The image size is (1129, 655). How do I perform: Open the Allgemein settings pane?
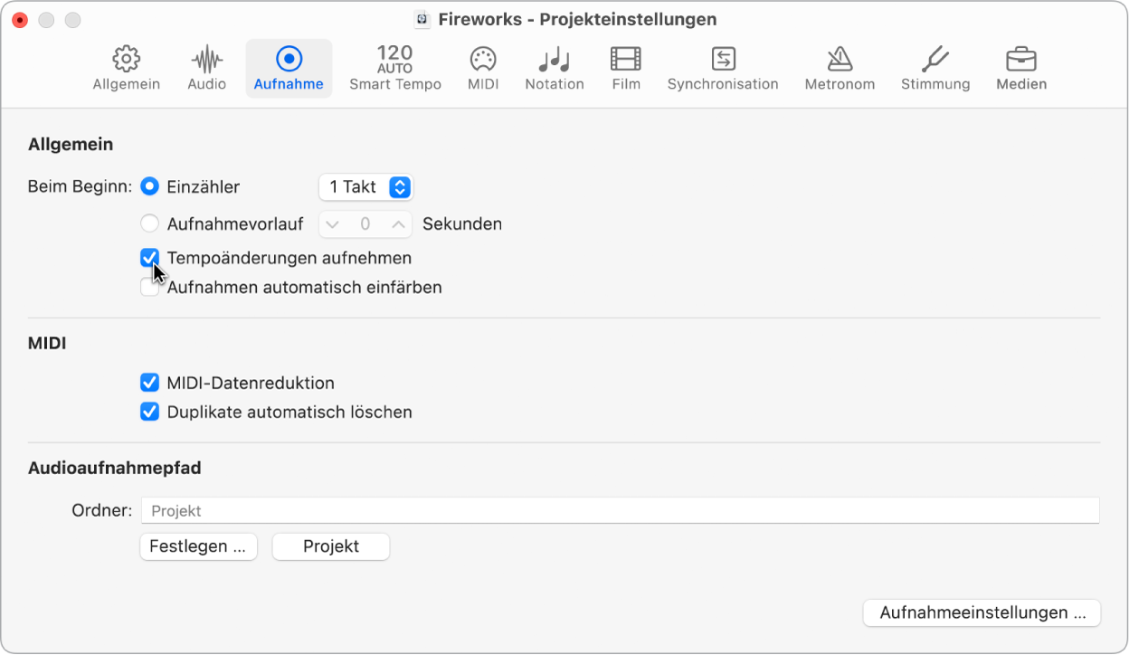(x=126, y=68)
